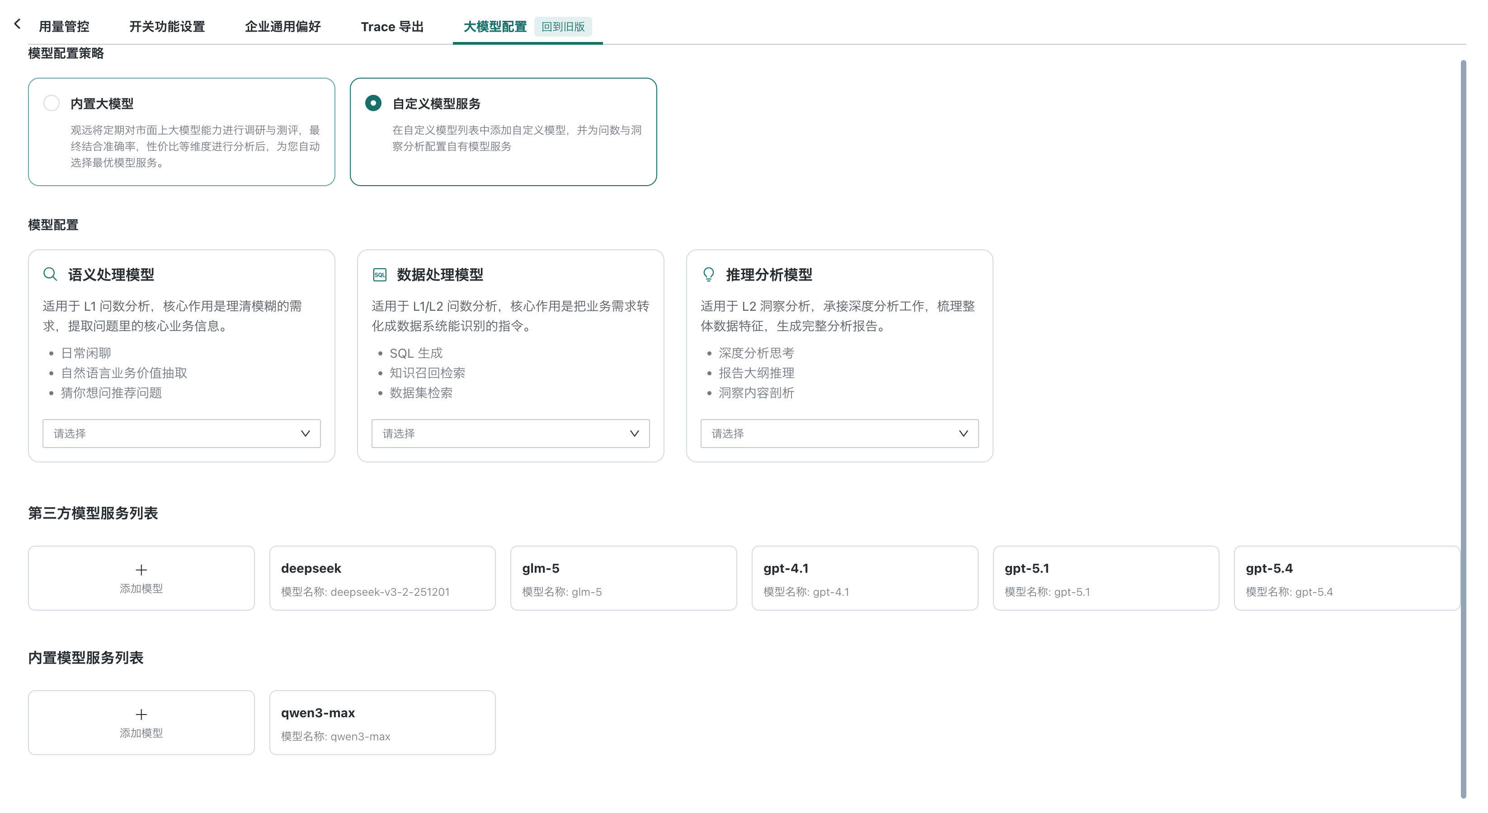Click bullet text 深度分析思考
The width and height of the screenshot is (1488, 813).
[756, 353]
